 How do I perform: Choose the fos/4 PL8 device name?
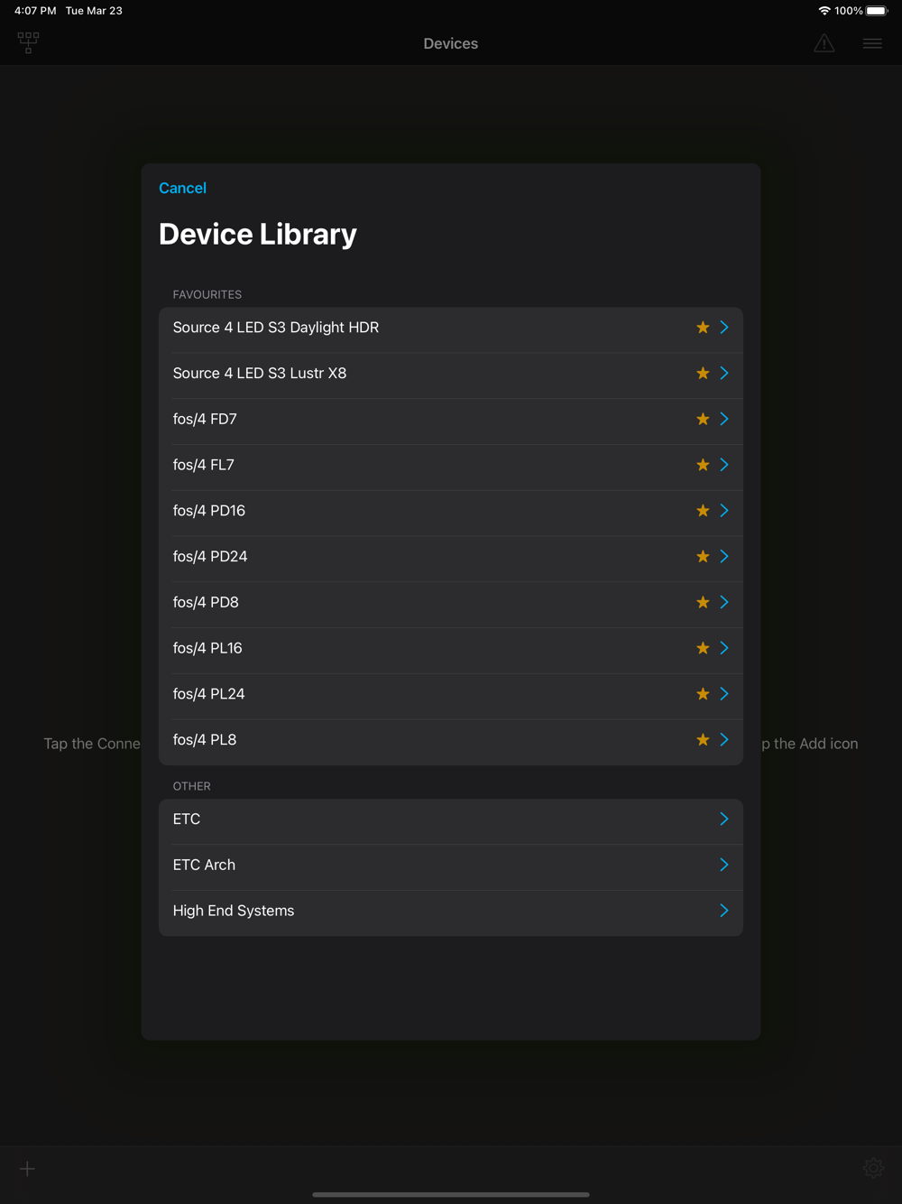[x=205, y=740]
